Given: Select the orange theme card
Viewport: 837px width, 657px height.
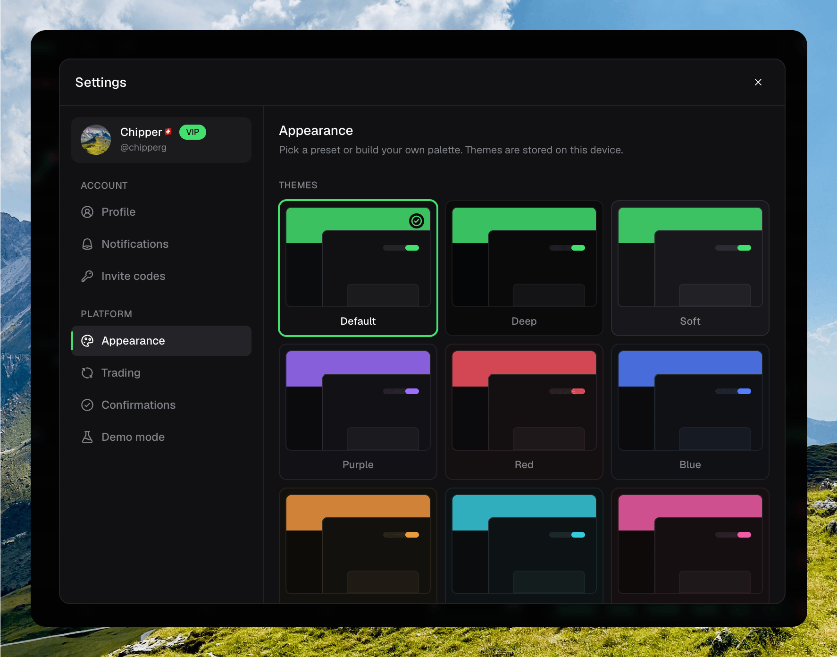Looking at the screenshot, I should point(358,545).
